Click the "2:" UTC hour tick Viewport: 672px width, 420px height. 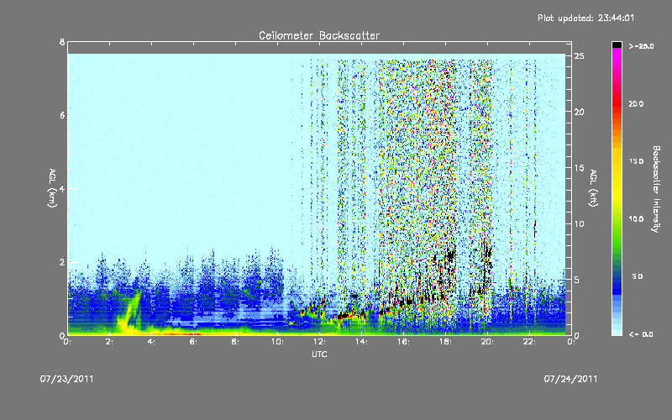pyautogui.click(x=109, y=342)
